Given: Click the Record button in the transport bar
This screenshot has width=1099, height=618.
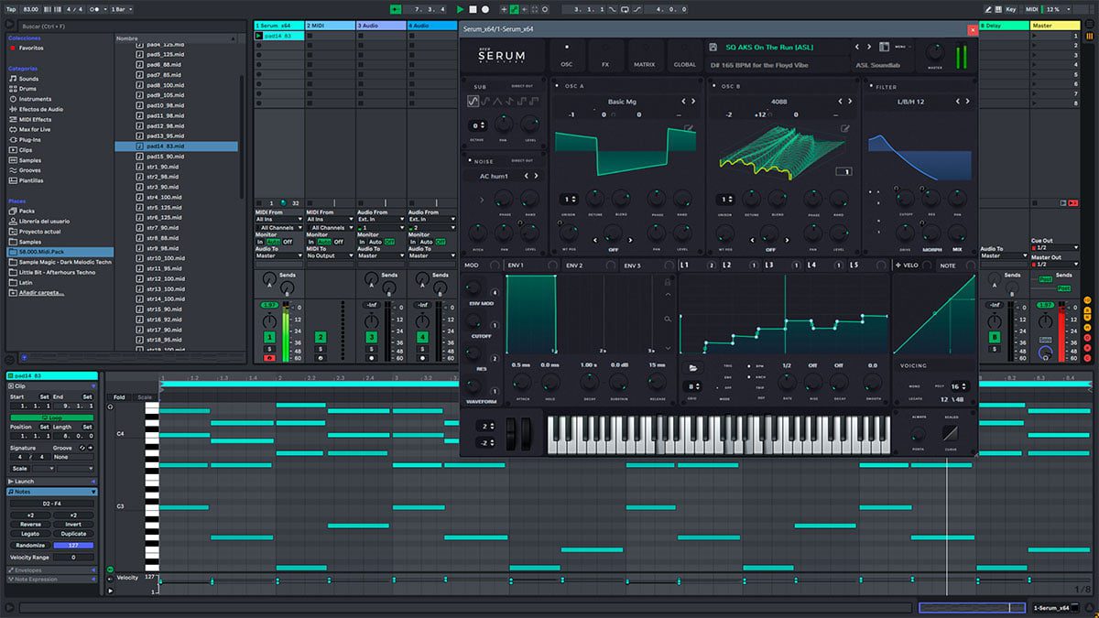Looking at the screenshot, I should [x=485, y=9].
